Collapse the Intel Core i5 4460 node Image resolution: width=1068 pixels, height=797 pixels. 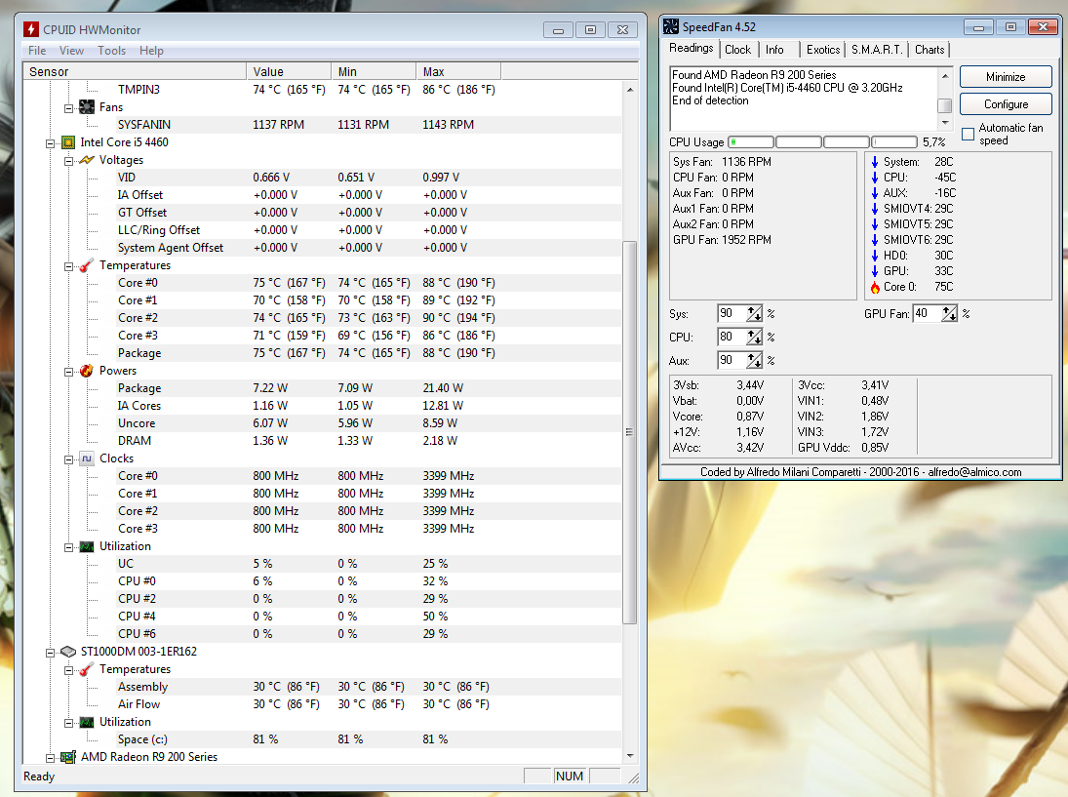tap(51, 143)
